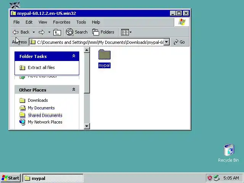Screen dimensions: 244x183
Task: Open the Help menu
Action: click(96, 22)
